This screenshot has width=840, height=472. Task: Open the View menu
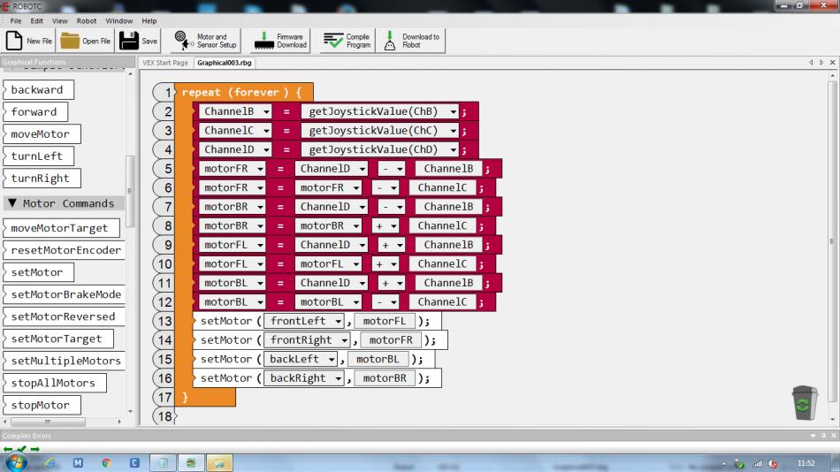click(x=59, y=21)
